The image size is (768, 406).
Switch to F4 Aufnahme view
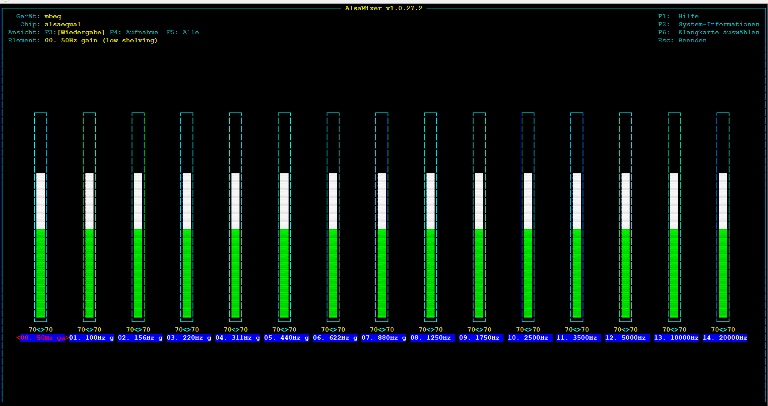134,33
